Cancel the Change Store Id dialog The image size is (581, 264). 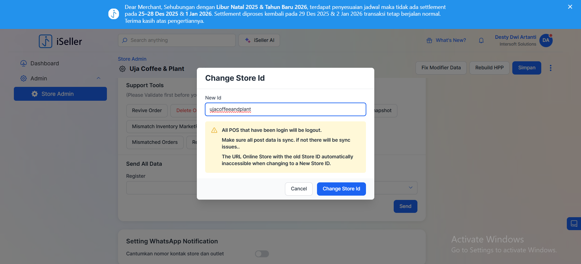(299, 189)
